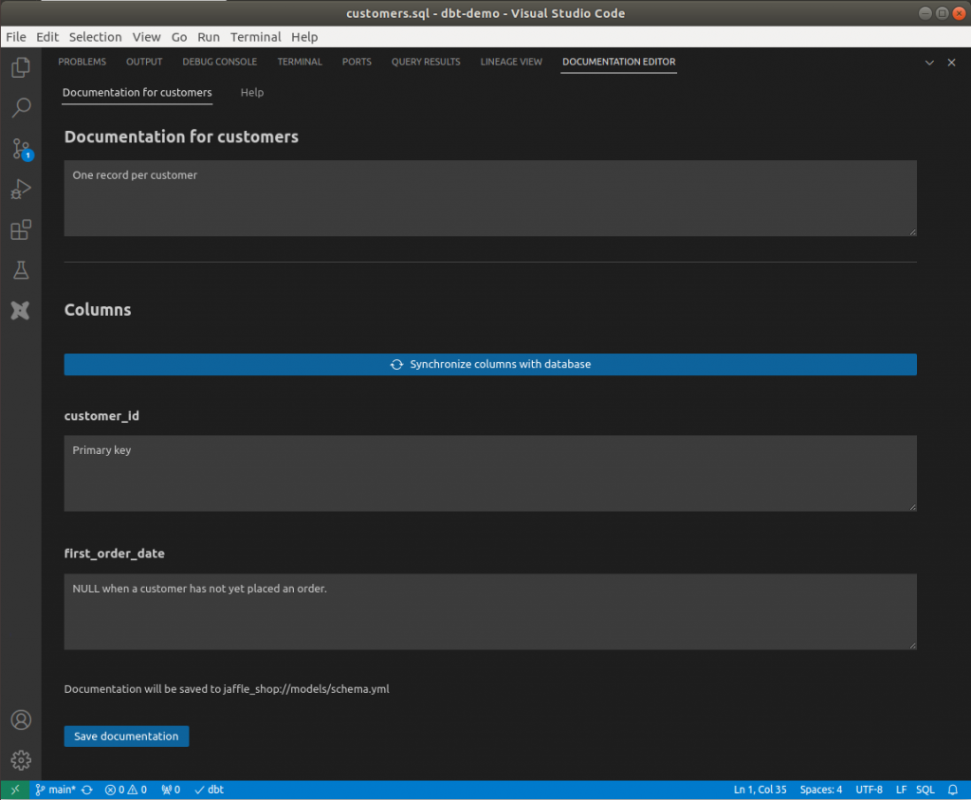This screenshot has width=971, height=800.
Task: Open the QUERY RESULTS tab
Action: point(426,62)
